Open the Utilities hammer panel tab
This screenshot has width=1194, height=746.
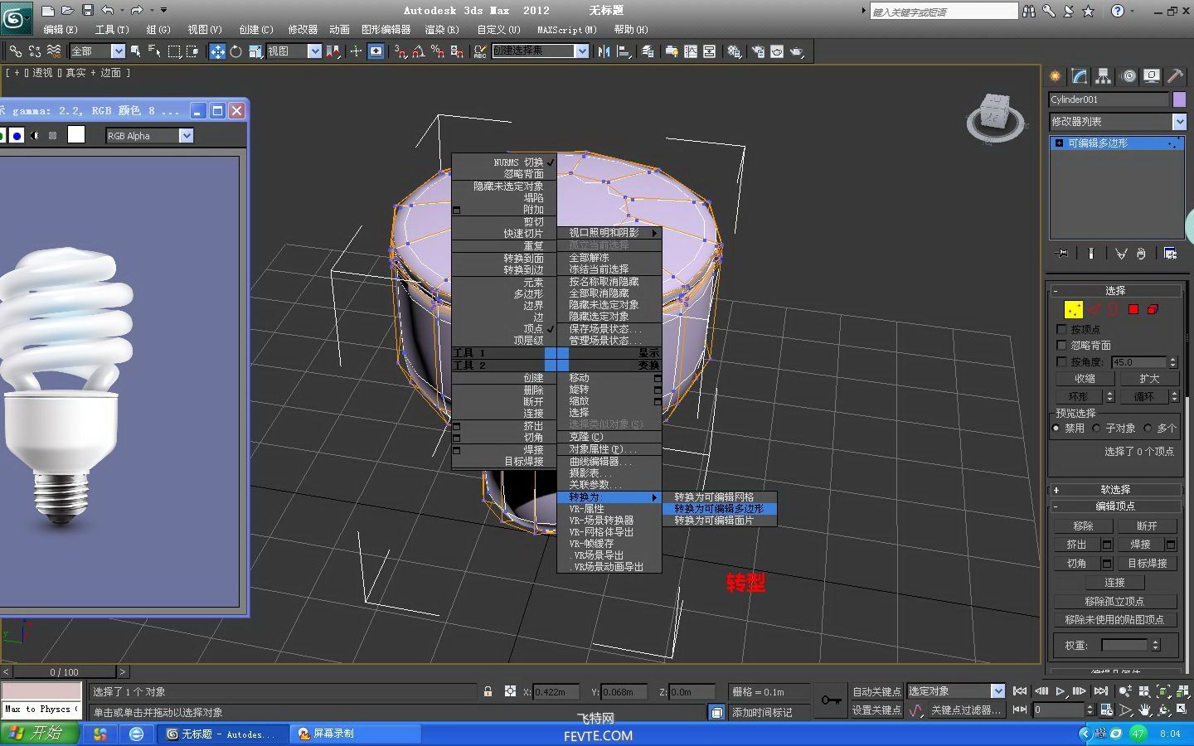1176,76
